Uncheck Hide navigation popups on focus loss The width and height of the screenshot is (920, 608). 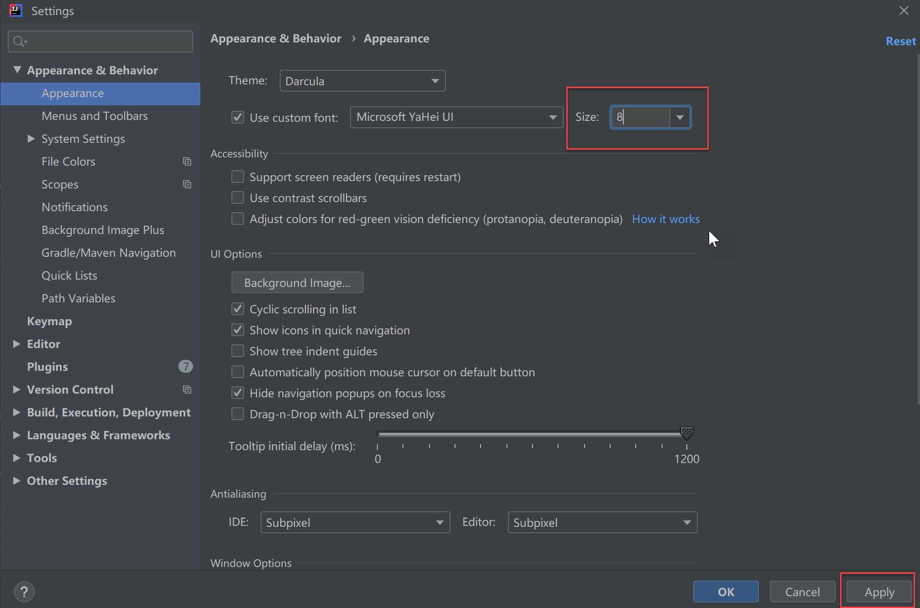pyautogui.click(x=238, y=393)
